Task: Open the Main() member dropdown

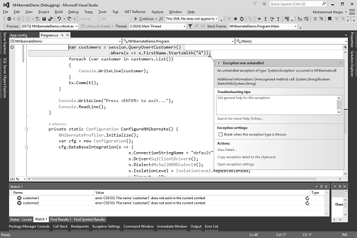Action: tap(346, 41)
